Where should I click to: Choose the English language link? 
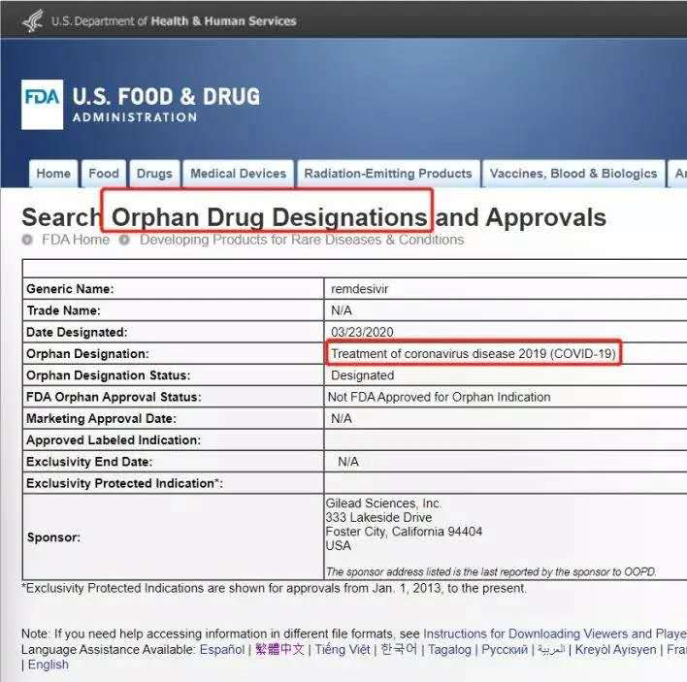coord(49,665)
